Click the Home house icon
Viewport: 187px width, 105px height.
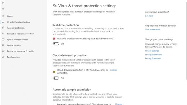[3, 16]
